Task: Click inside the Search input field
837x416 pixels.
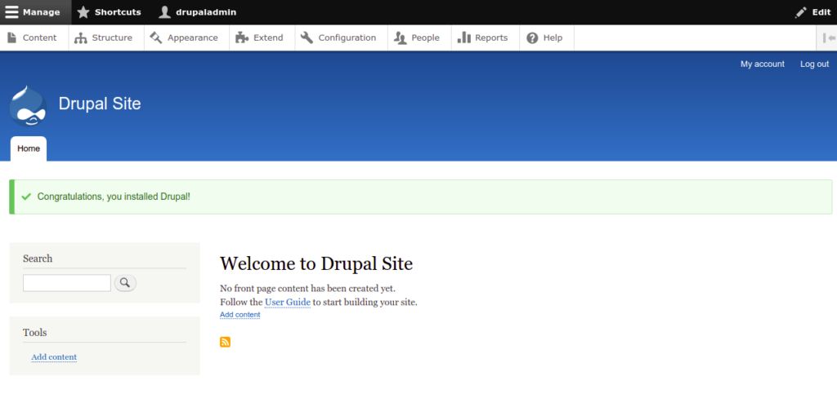Action: 67,283
